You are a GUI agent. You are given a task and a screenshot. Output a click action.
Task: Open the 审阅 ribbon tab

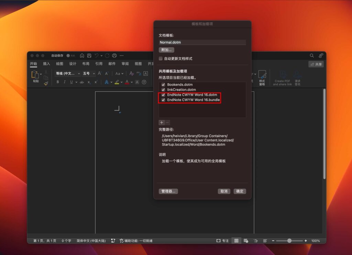click(124, 64)
